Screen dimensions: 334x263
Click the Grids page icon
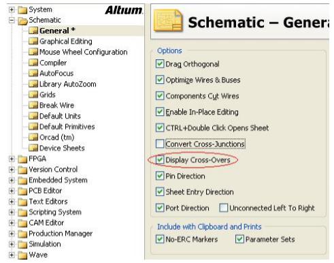pos(33,95)
